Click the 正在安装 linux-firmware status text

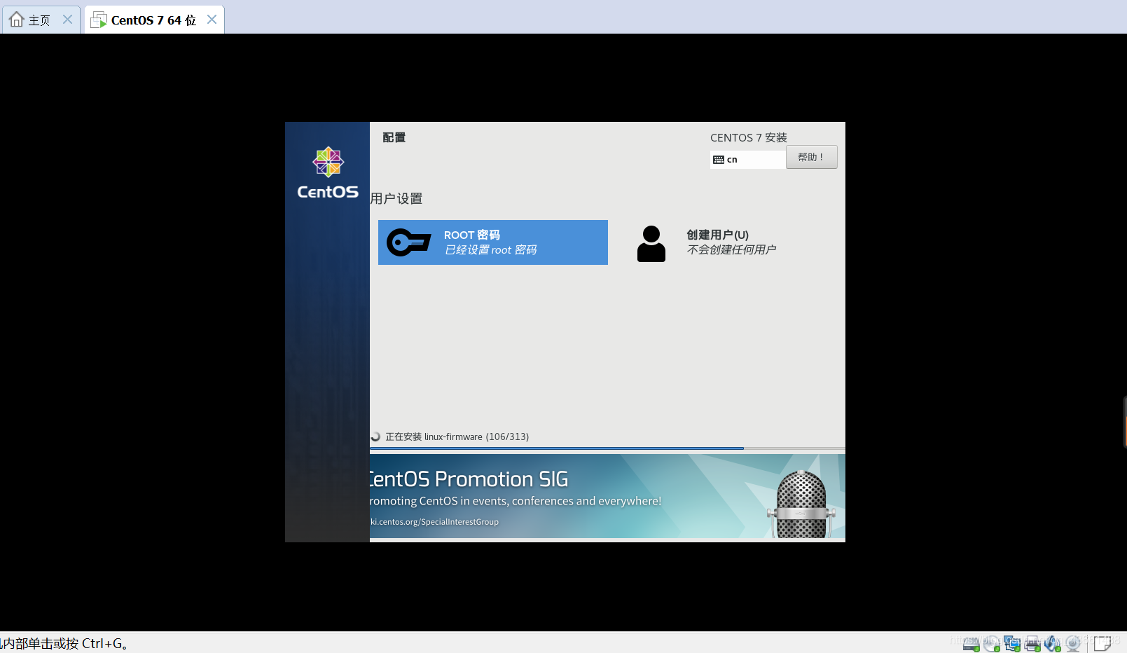[457, 437]
